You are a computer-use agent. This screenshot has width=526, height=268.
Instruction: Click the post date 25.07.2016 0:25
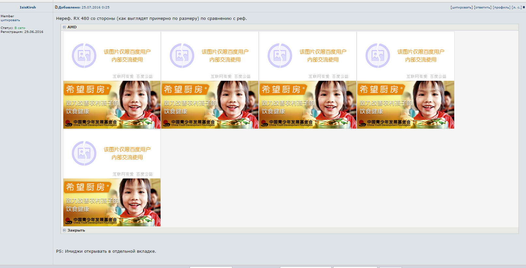click(x=96, y=7)
